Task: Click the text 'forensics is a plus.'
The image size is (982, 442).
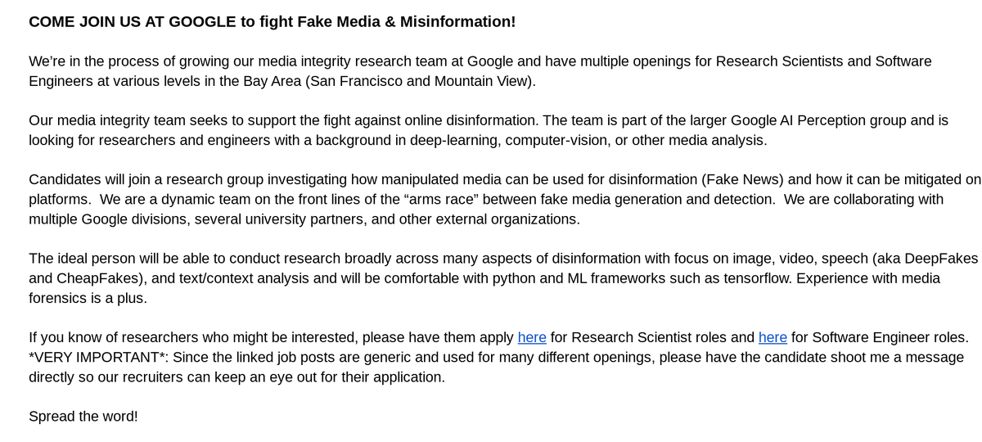Action: pos(88,298)
